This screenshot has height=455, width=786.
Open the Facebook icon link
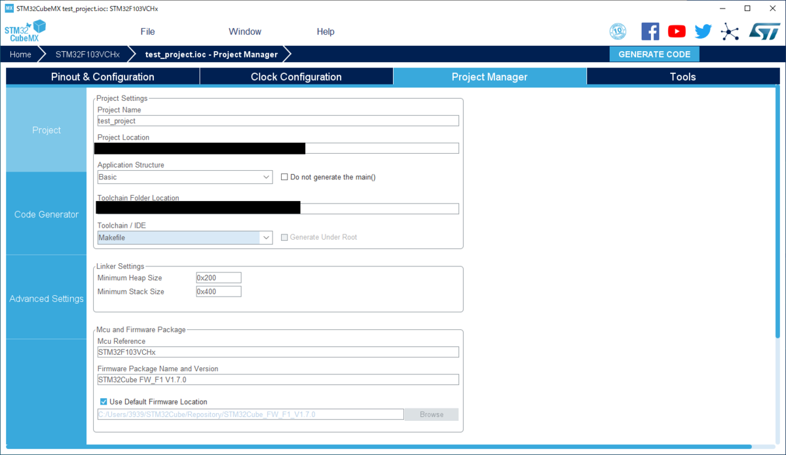[650, 31]
